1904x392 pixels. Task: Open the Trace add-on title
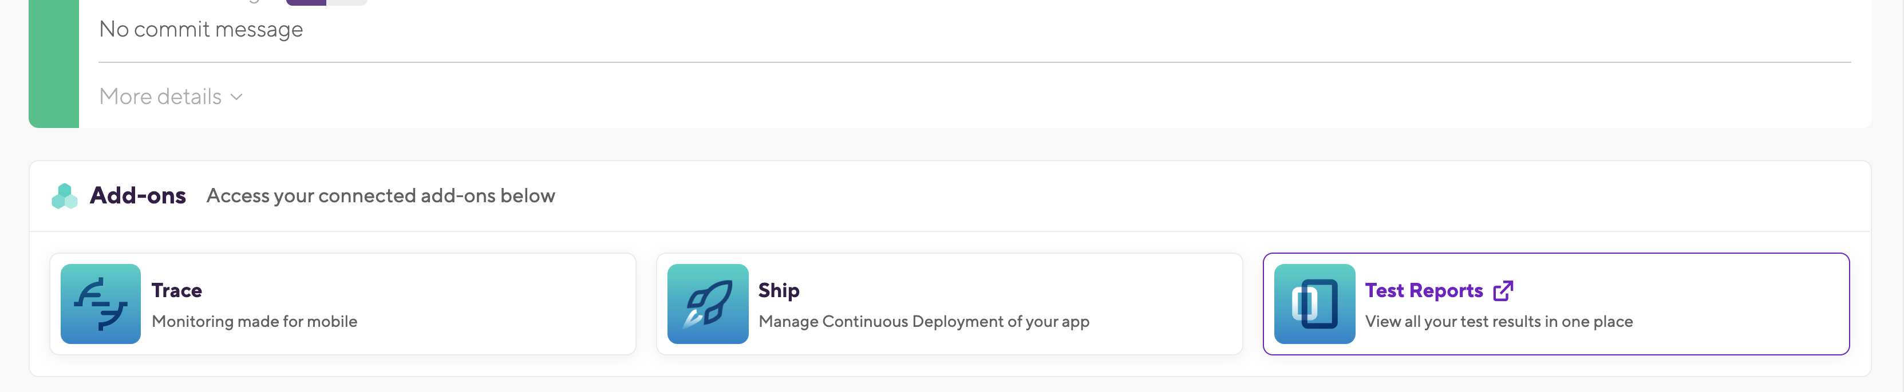click(x=177, y=290)
